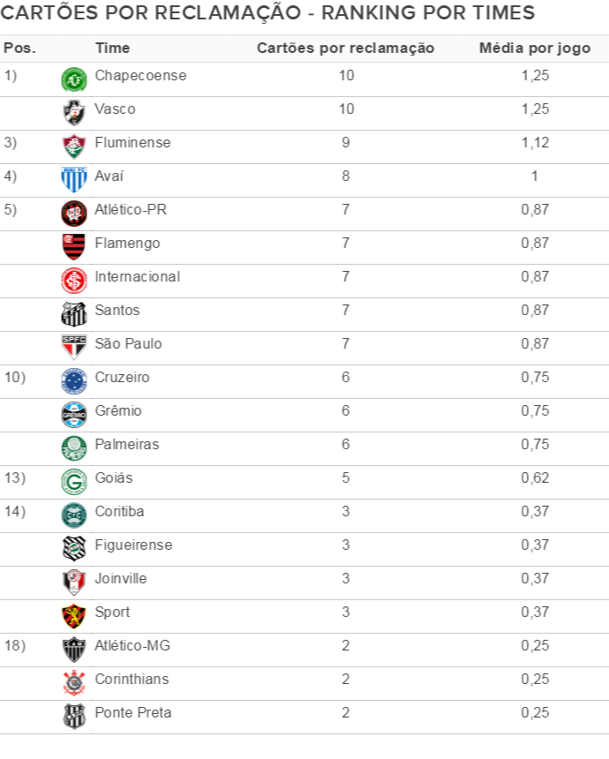
Task: Click the Cruzeiro team crest
Action: click(73, 380)
